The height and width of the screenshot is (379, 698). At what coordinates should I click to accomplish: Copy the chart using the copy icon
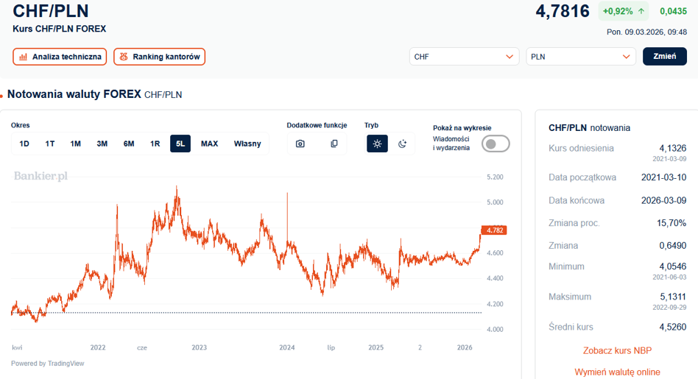click(334, 144)
